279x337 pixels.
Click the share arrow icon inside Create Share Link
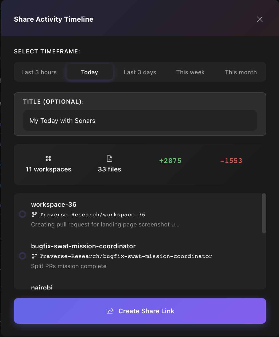pyautogui.click(x=110, y=311)
